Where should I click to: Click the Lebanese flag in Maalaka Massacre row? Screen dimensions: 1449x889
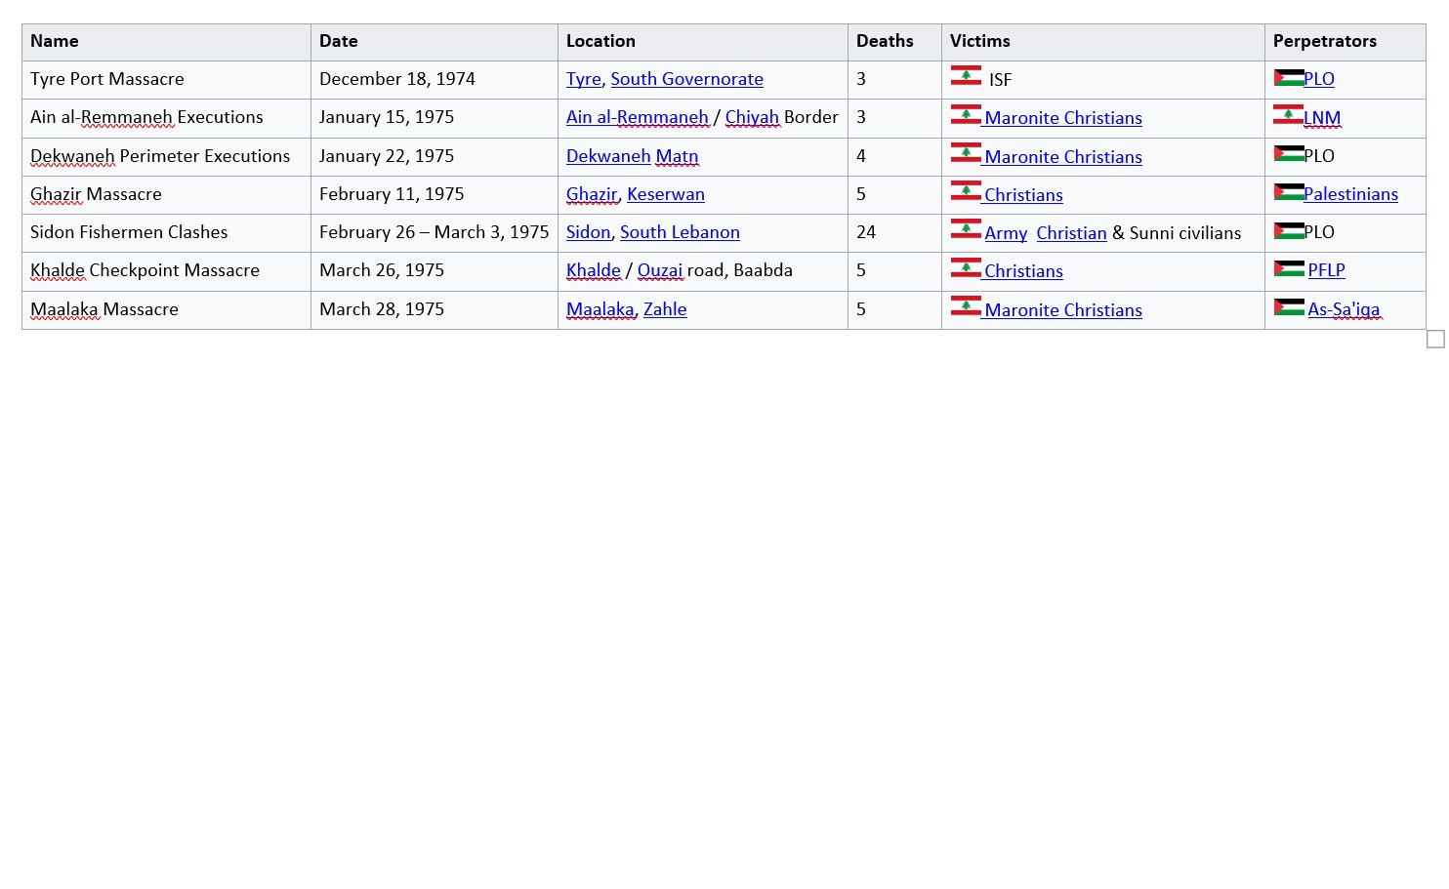click(966, 305)
